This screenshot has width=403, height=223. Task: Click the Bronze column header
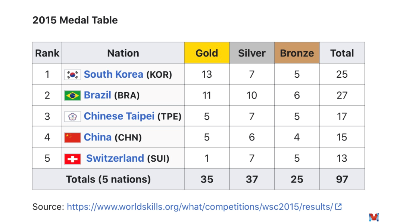click(x=297, y=53)
